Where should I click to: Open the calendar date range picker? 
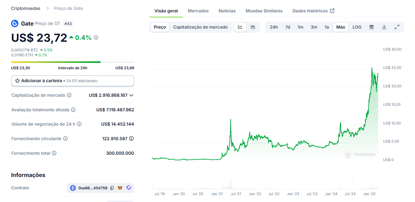pos(372,27)
